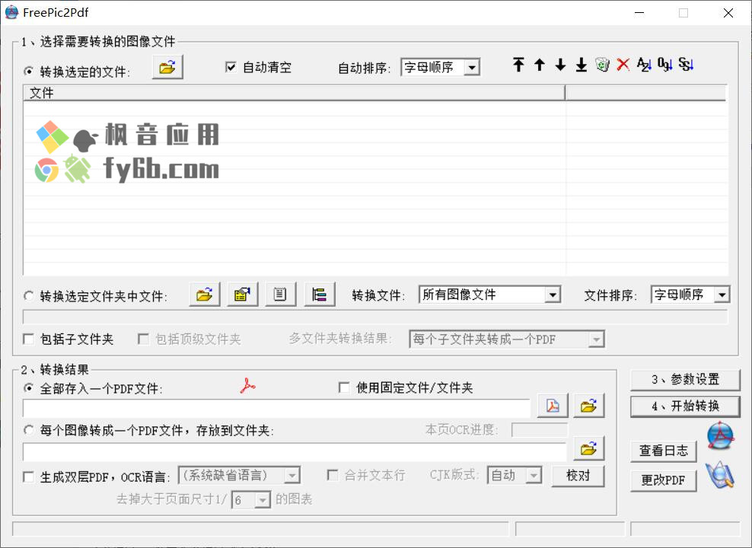Sort files numerically with 09 icon
Screen dimensions: 752x548
[664, 64]
